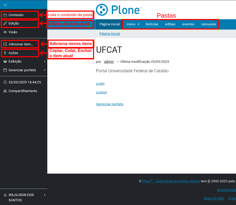
Task: Click the text Portal Universidade Federal de Catalão
Action: tap(132, 71)
